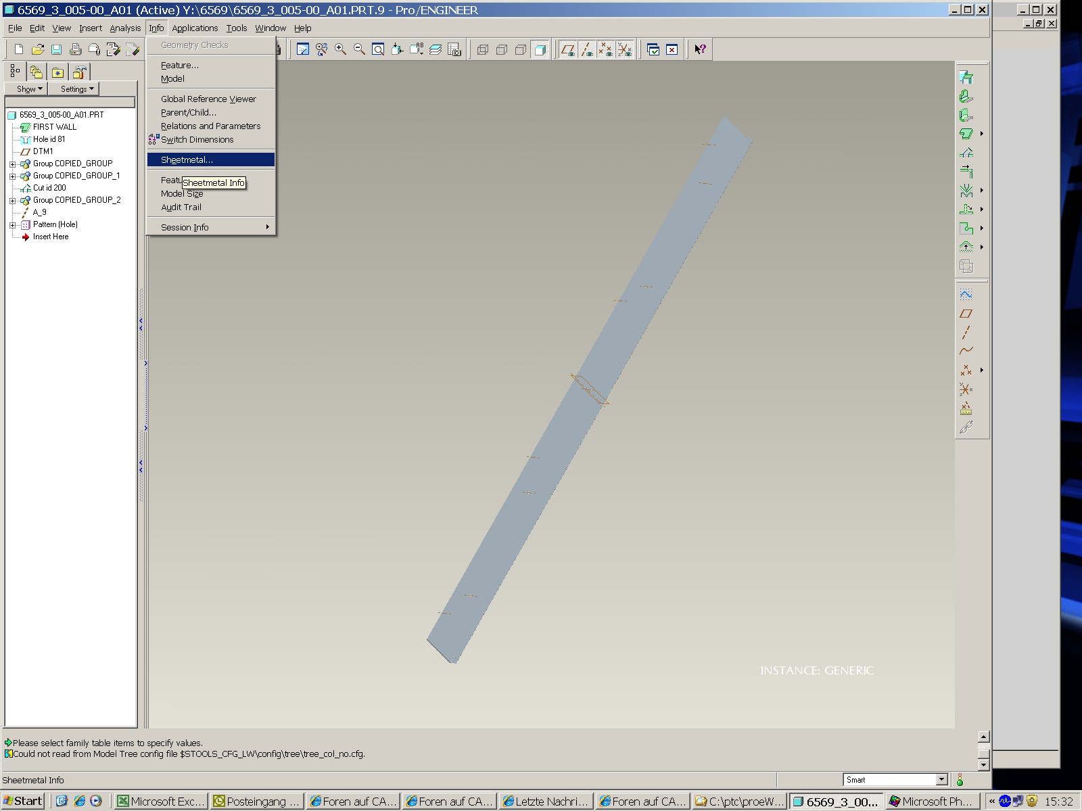The image size is (1082, 811).
Task: Expand the Group COPIED_GROUP tree node
Action: point(12,164)
